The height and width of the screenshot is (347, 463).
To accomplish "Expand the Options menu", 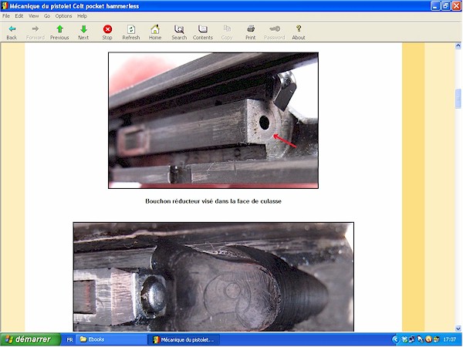I will [x=63, y=15].
